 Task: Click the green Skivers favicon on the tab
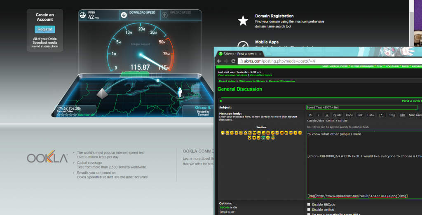(220, 54)
